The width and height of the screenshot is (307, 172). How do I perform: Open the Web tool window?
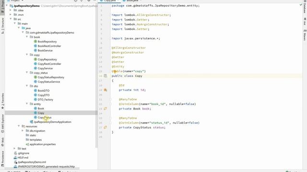(x=2, y=142)
